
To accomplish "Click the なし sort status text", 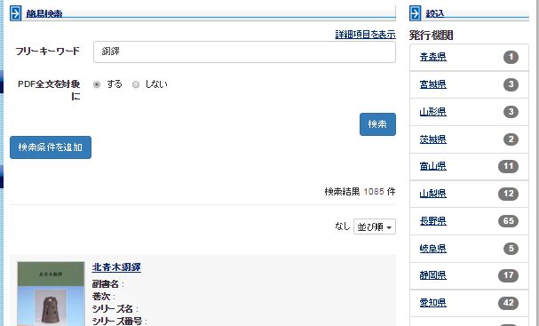I will pyautogui.click(x=343, y=227).
